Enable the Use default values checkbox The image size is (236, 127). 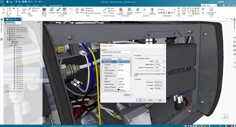[x=137, y=58]
